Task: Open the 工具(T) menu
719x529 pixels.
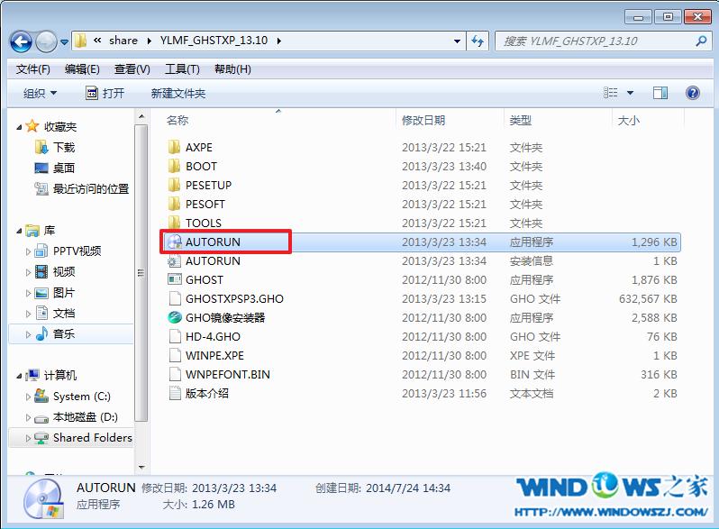Action: click(x=182, y=69)
